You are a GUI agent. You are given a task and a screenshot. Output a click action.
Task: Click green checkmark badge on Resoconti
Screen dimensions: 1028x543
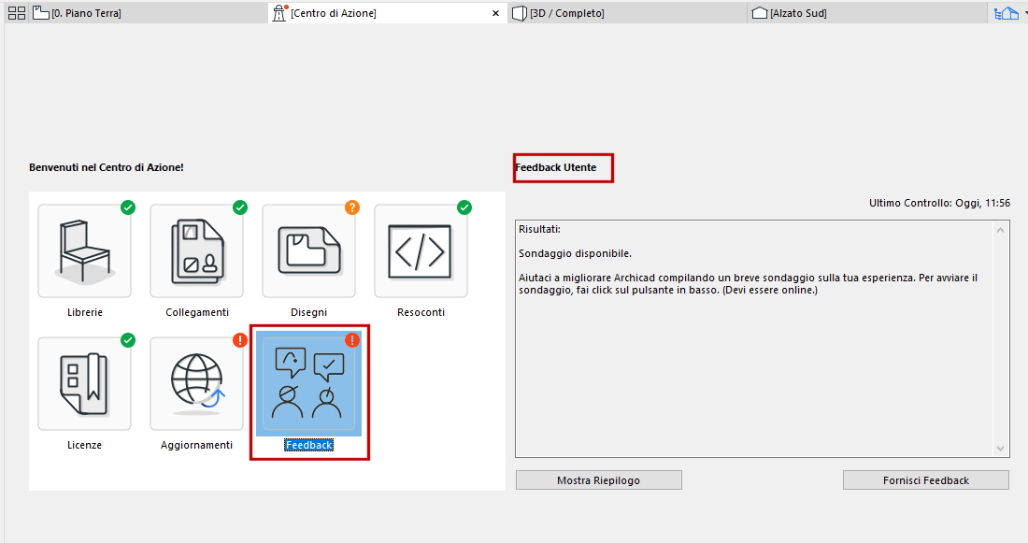pyautogui.click(x=464, y=207)
